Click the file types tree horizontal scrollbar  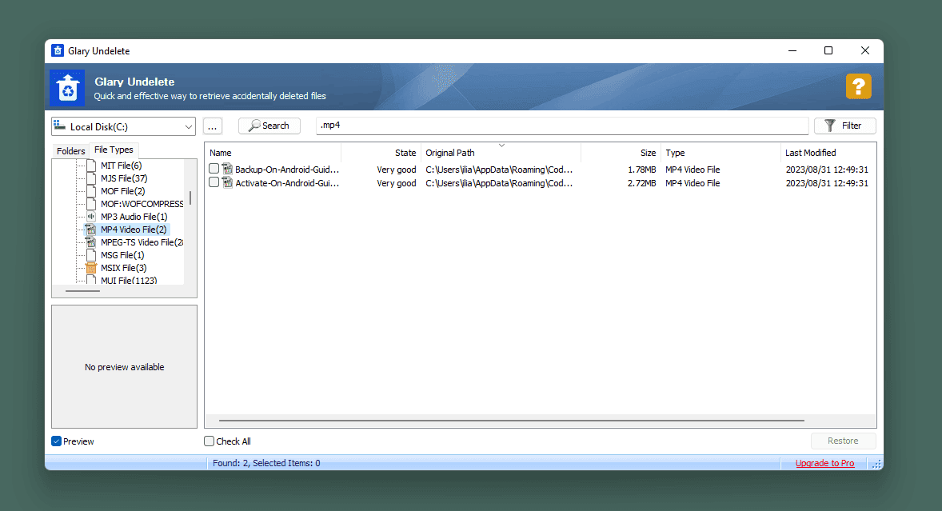[x=83, y=291]
